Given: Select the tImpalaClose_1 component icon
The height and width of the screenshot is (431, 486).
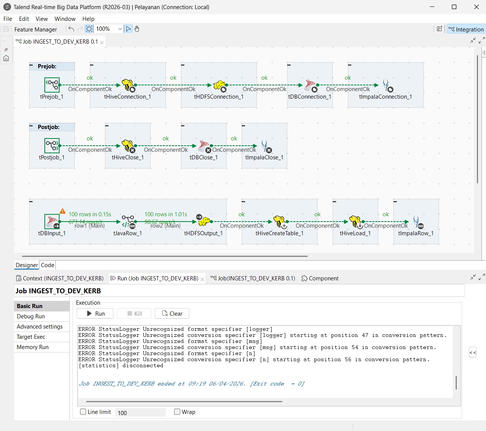Looking at the screenshot, I should tap(266, 146).
